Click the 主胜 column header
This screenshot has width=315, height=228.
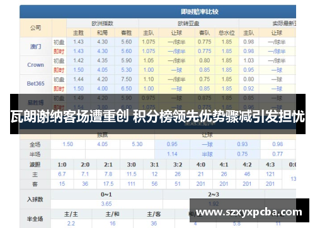pos(78,33)
